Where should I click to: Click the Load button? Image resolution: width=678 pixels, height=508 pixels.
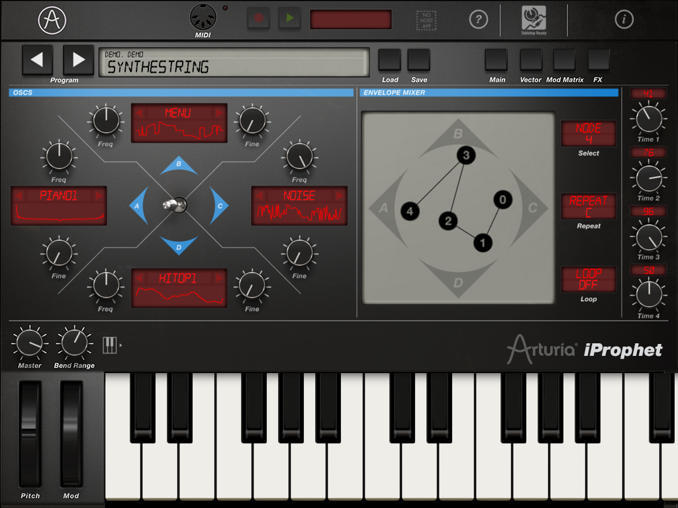click(x=389, y=60)
